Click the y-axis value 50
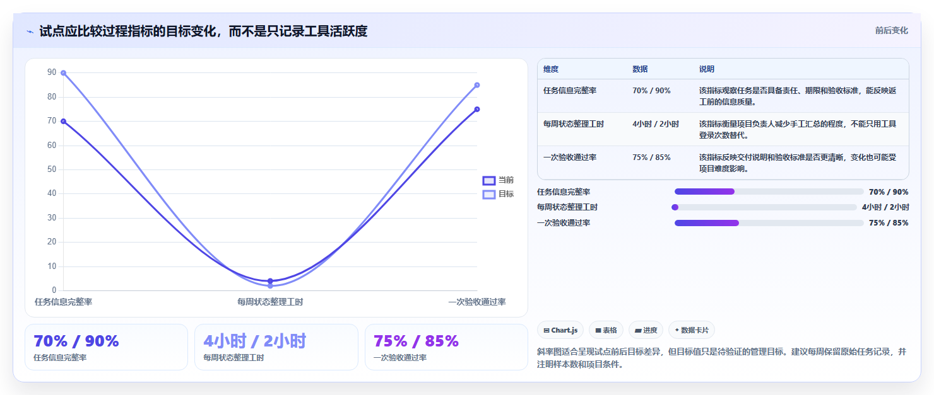Screen dimensions: 934x395 [52, 169]
